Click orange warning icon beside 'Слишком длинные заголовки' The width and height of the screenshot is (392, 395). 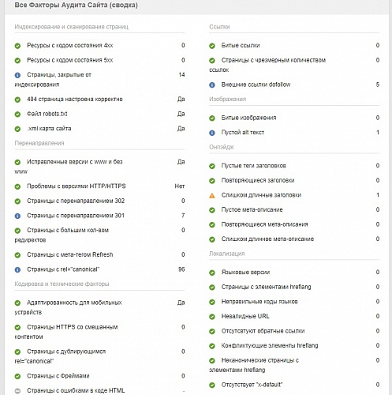coord(212,196)
